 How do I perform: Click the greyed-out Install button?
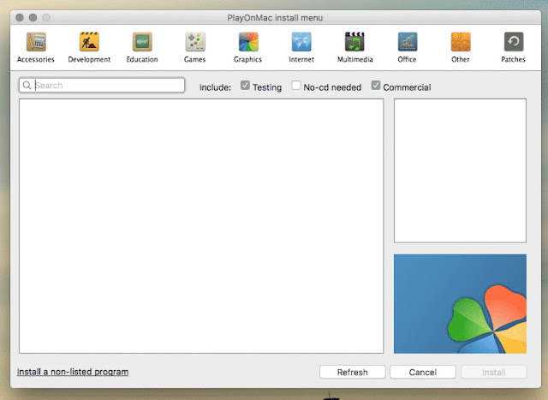493,372
